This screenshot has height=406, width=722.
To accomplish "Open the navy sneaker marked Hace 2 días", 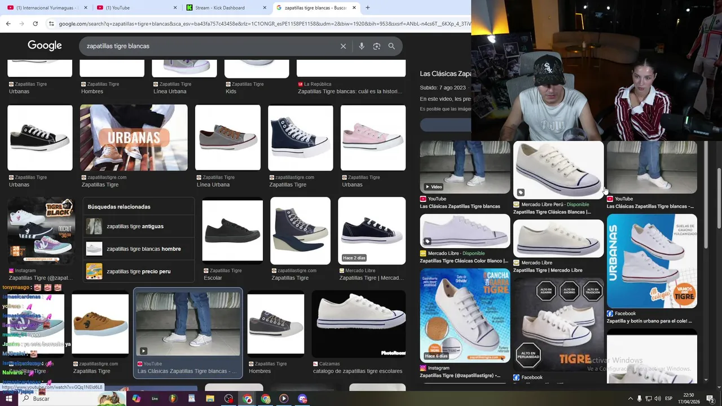I will pos(372,231).
